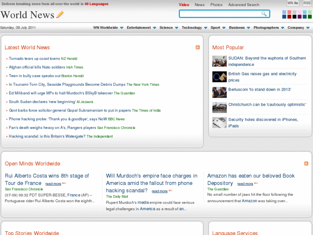Choose the dark red theme swatch
The height and width of the screenshot is (235, 313).
coord(289,17)
